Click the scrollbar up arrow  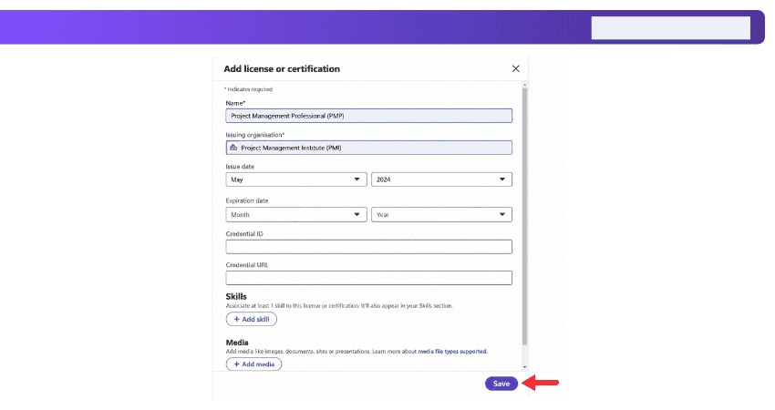point(524,85)
